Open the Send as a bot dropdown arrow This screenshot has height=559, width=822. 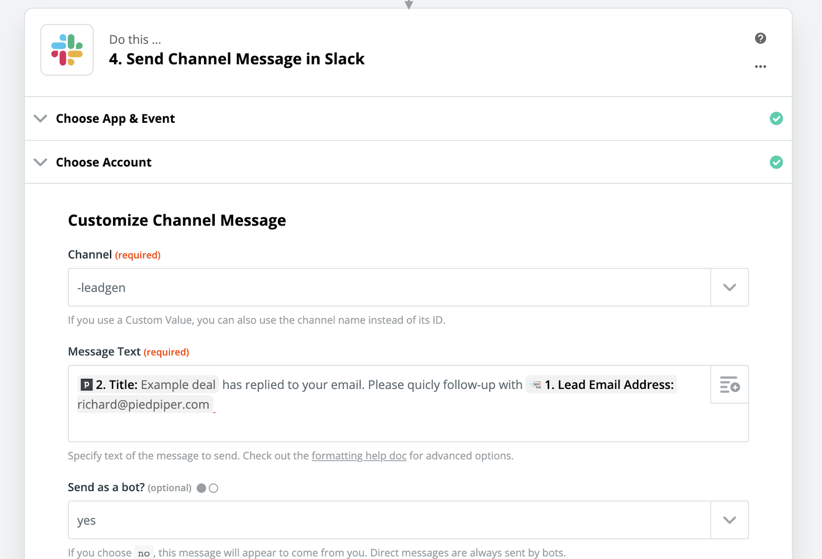click(x=730, y=520)
